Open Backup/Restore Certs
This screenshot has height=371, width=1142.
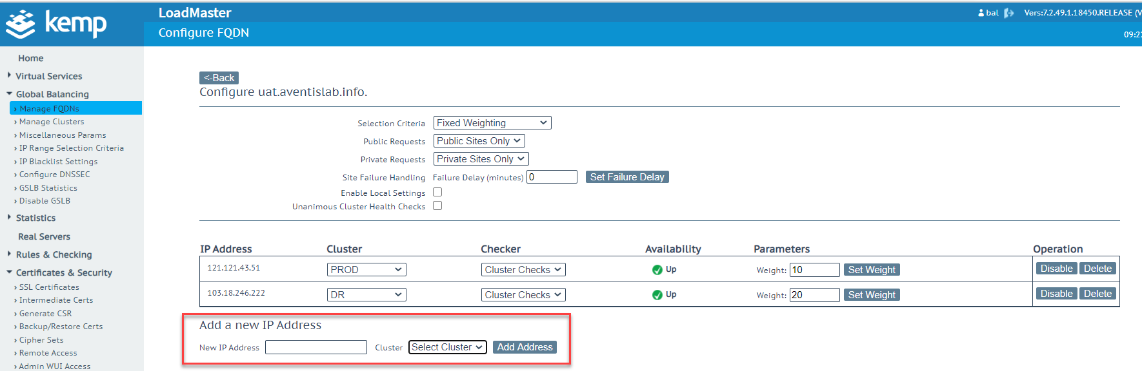pyautogui.click(x=61, y=327)
